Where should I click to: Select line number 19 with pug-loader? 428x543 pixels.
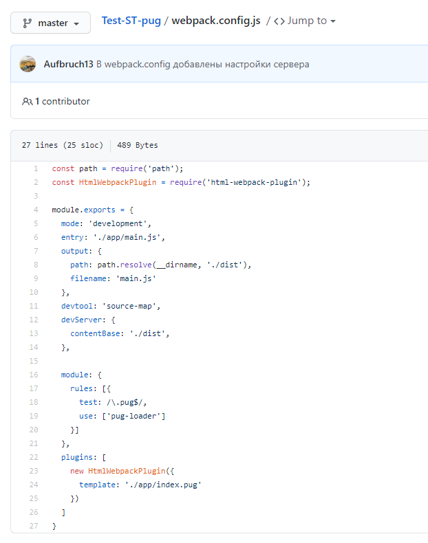[34, 416]
